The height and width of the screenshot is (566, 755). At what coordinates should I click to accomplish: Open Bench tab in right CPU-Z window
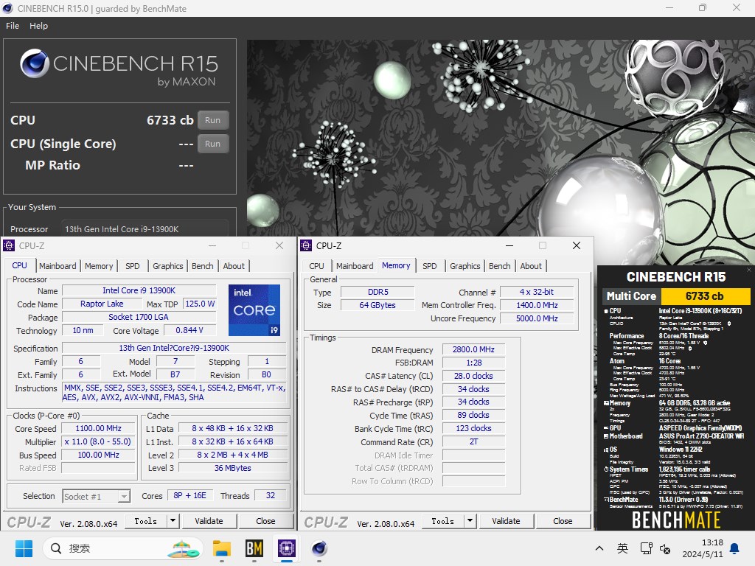click(x=499, y=266)
